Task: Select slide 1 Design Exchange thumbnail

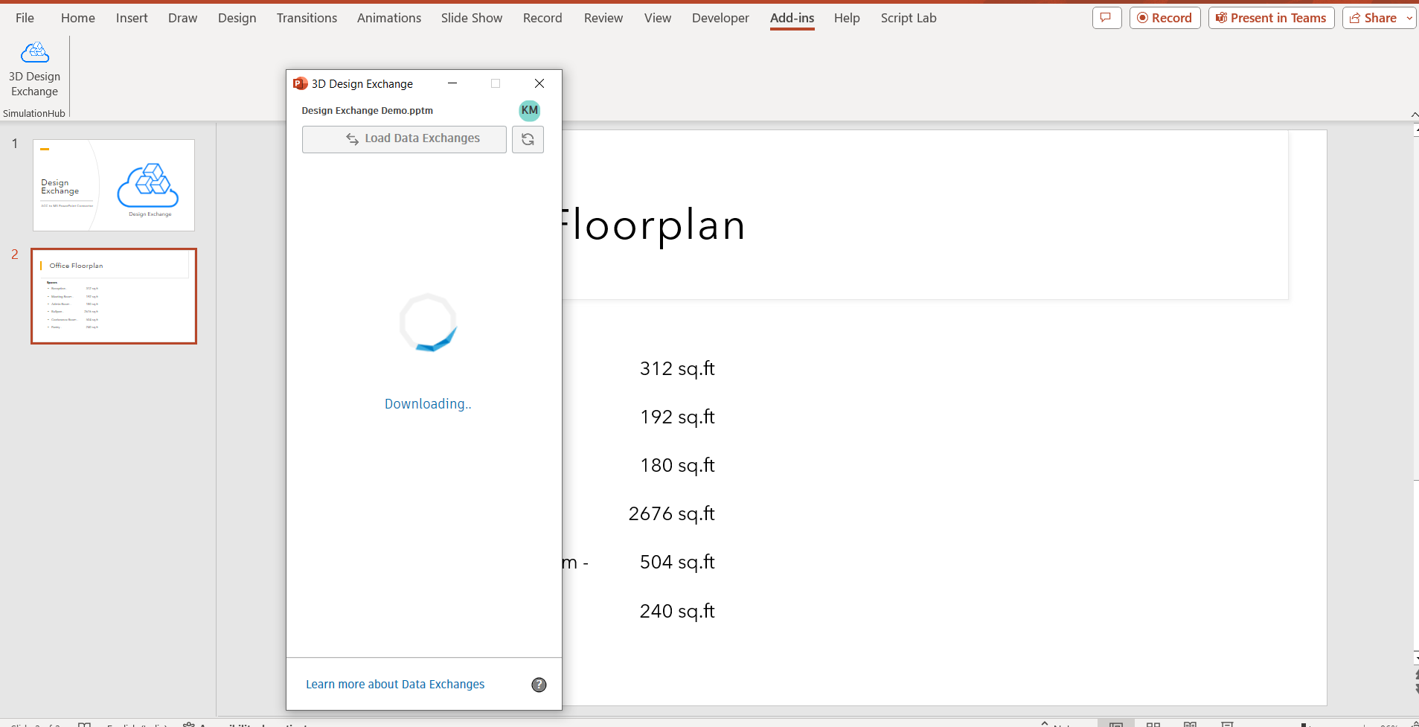Action: coord(114,185)
